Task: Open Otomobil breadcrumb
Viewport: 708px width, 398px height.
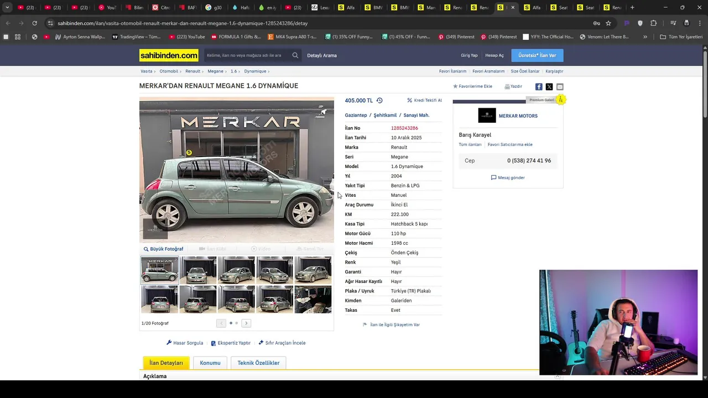Action: (169, 71)
